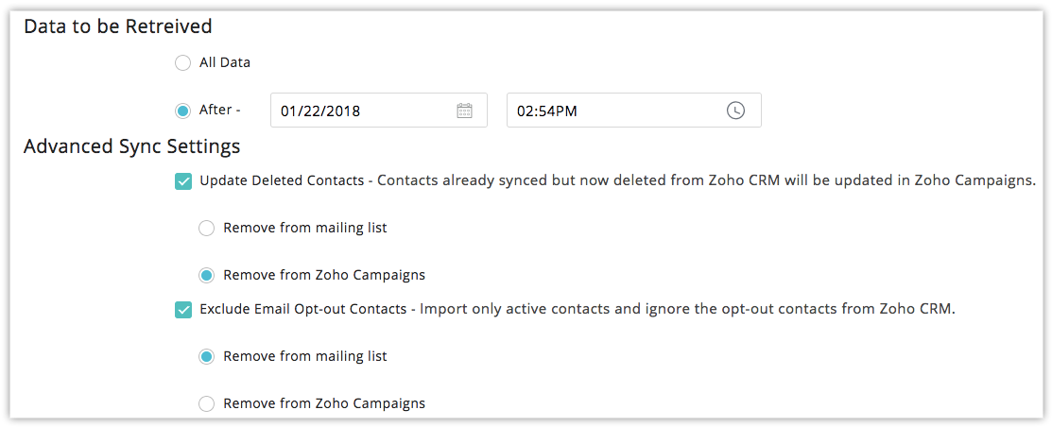Click the 02:54PM time input field

[x=634, y=111]
